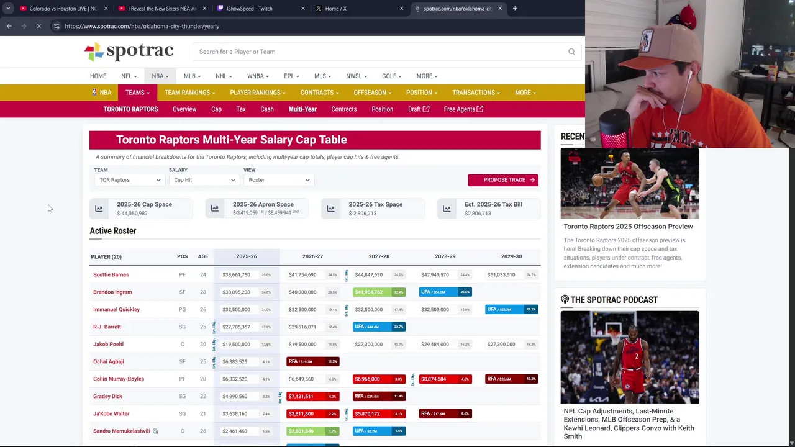Click the 2026-27 column header
The height and width of the screenshot is (447, 795).
[312, 256]
